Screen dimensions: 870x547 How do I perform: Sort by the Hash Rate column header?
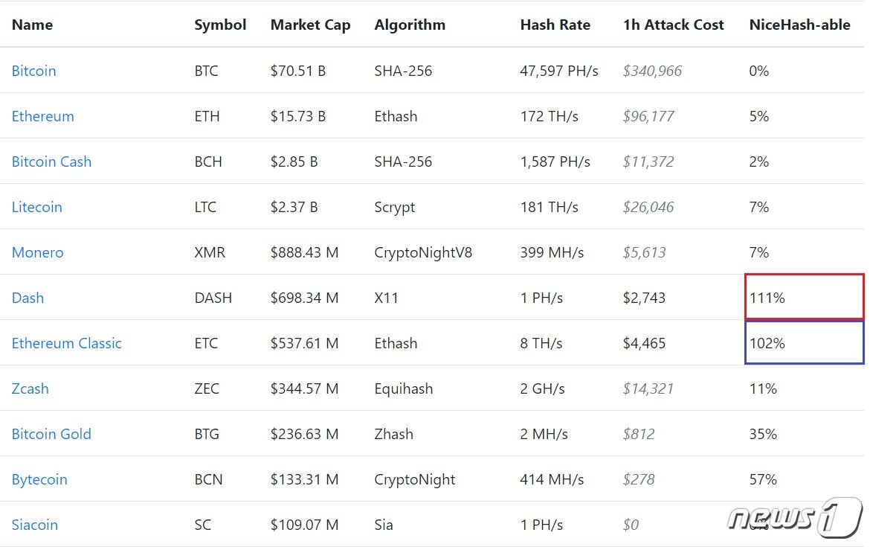[x=555, y=25]
